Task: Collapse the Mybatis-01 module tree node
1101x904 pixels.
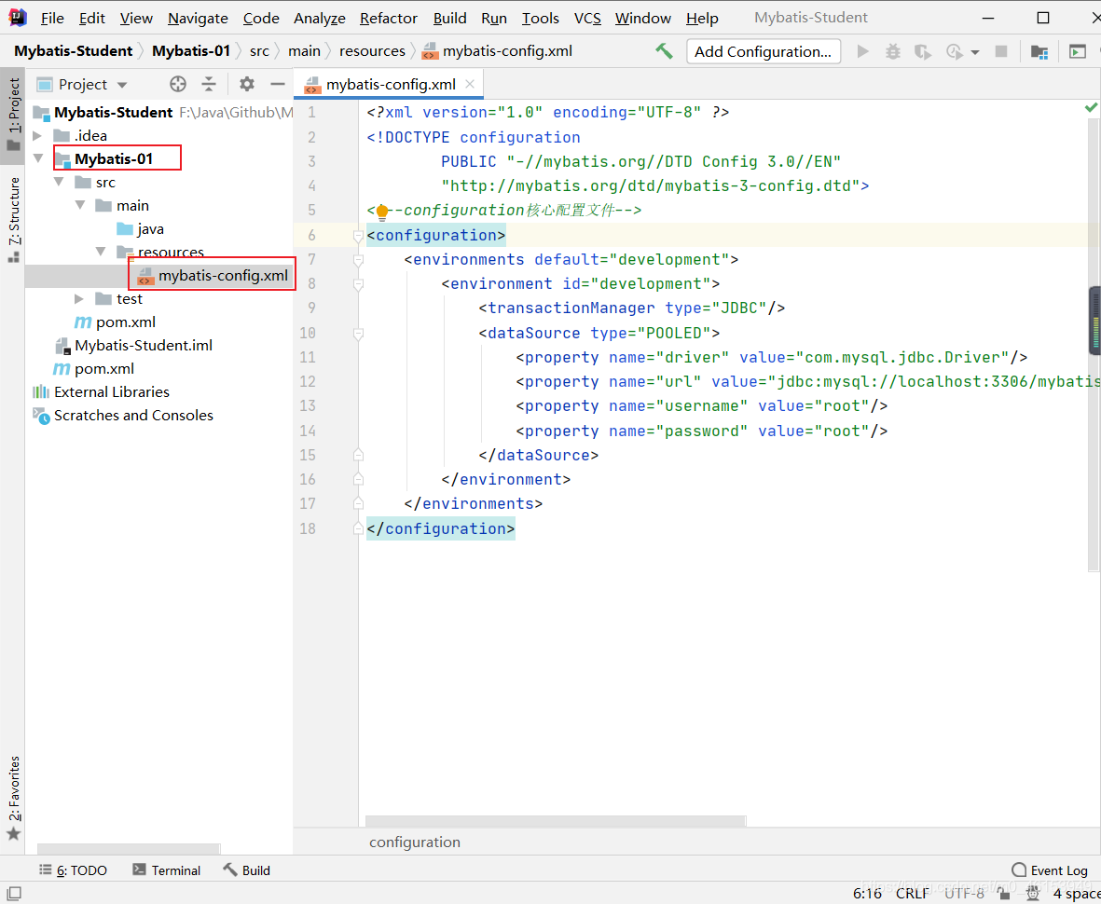Action: (x=38, y=159)
